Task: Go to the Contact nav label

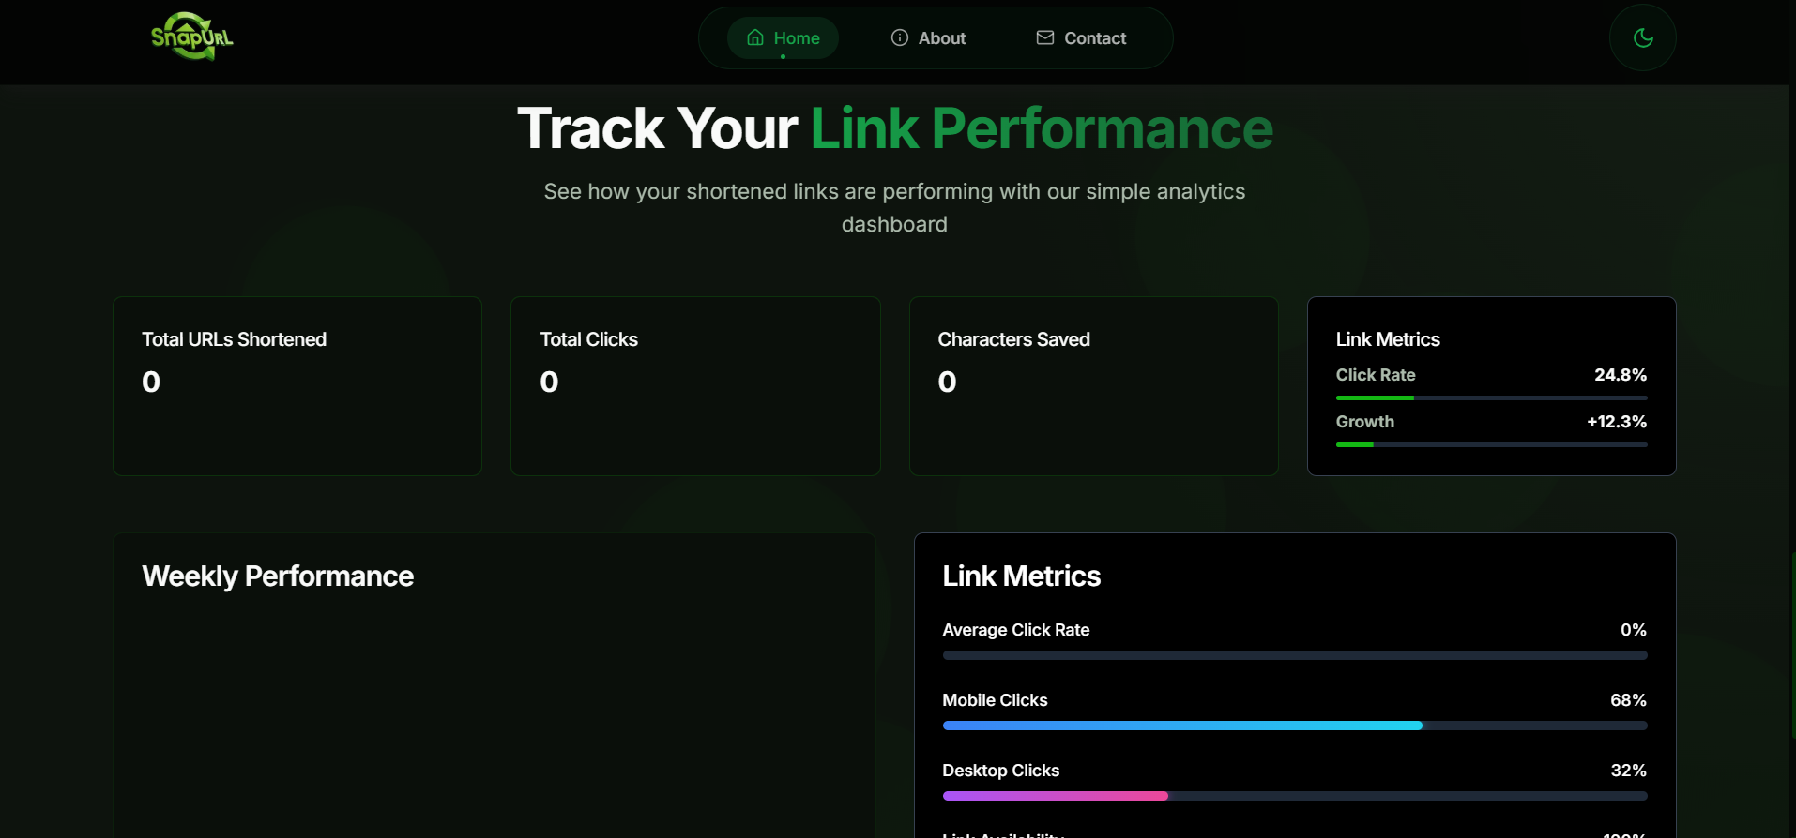Action: [x=1095, y=38]
